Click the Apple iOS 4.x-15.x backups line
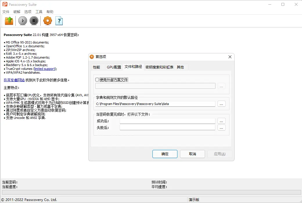Screen dimensions: 302x203 pos(26,61)
